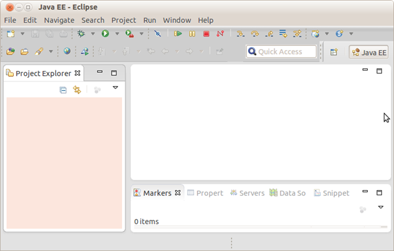This screenshot has width=394, height=251.
Task: Click the red Terminate stop icon
Action: point(206,33)
